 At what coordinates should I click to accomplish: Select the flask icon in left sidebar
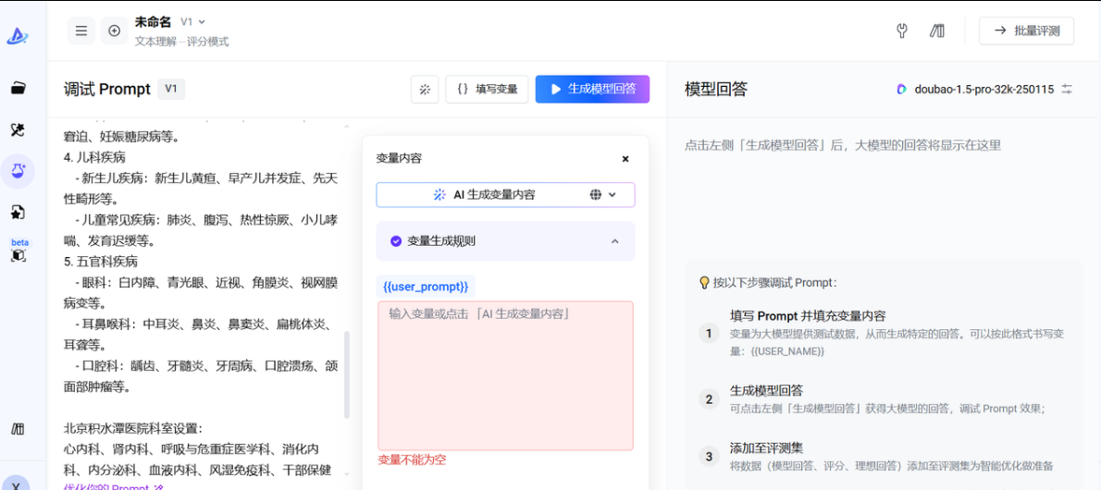[18, 170]
